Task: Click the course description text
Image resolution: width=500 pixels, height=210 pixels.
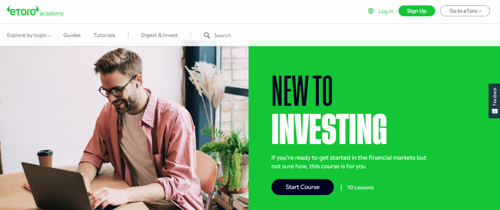Action: 349,162
